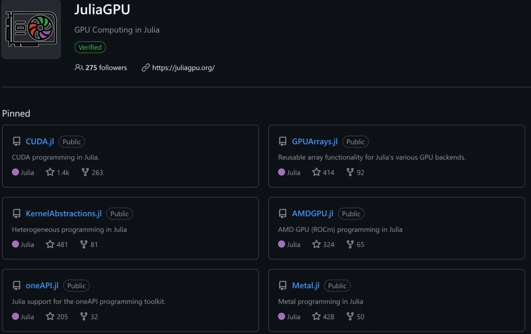The width and height of the screenshot is (531, 334).
Task: Click the Verified badge
Action: point(90,47)
